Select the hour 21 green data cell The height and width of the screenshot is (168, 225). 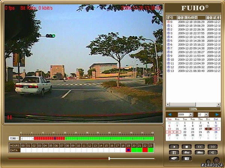point(139,150)
